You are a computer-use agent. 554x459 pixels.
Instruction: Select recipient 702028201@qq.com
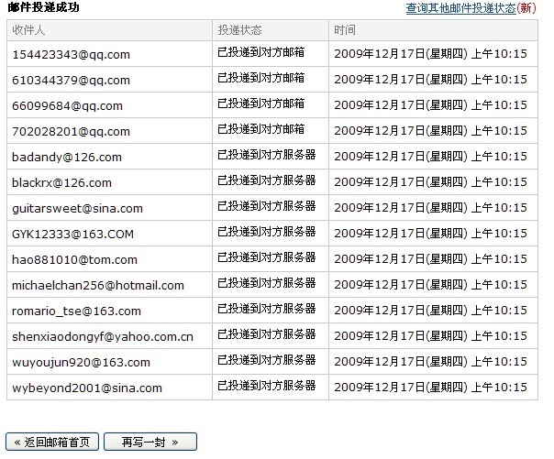pyautogui.click(x=72, y=131)
